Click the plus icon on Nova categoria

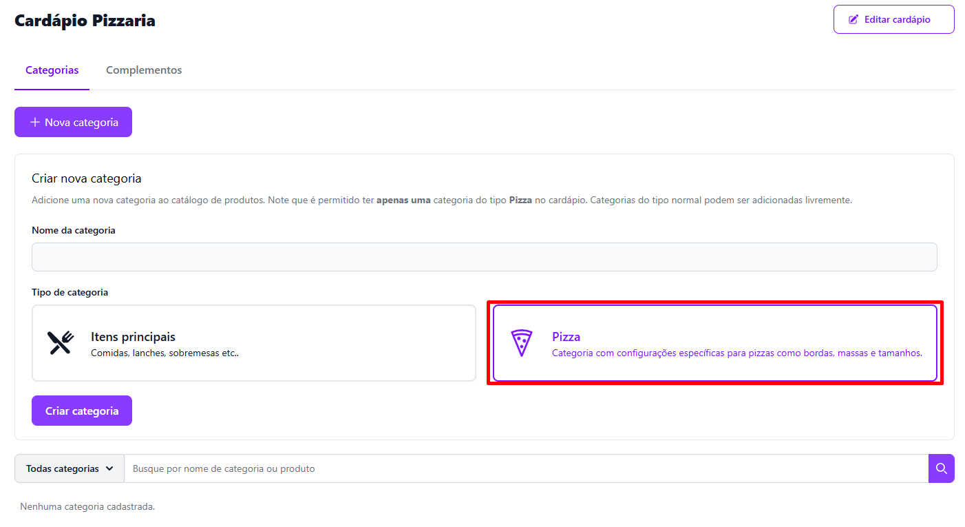pyautogui.click(x=34, y=122)
